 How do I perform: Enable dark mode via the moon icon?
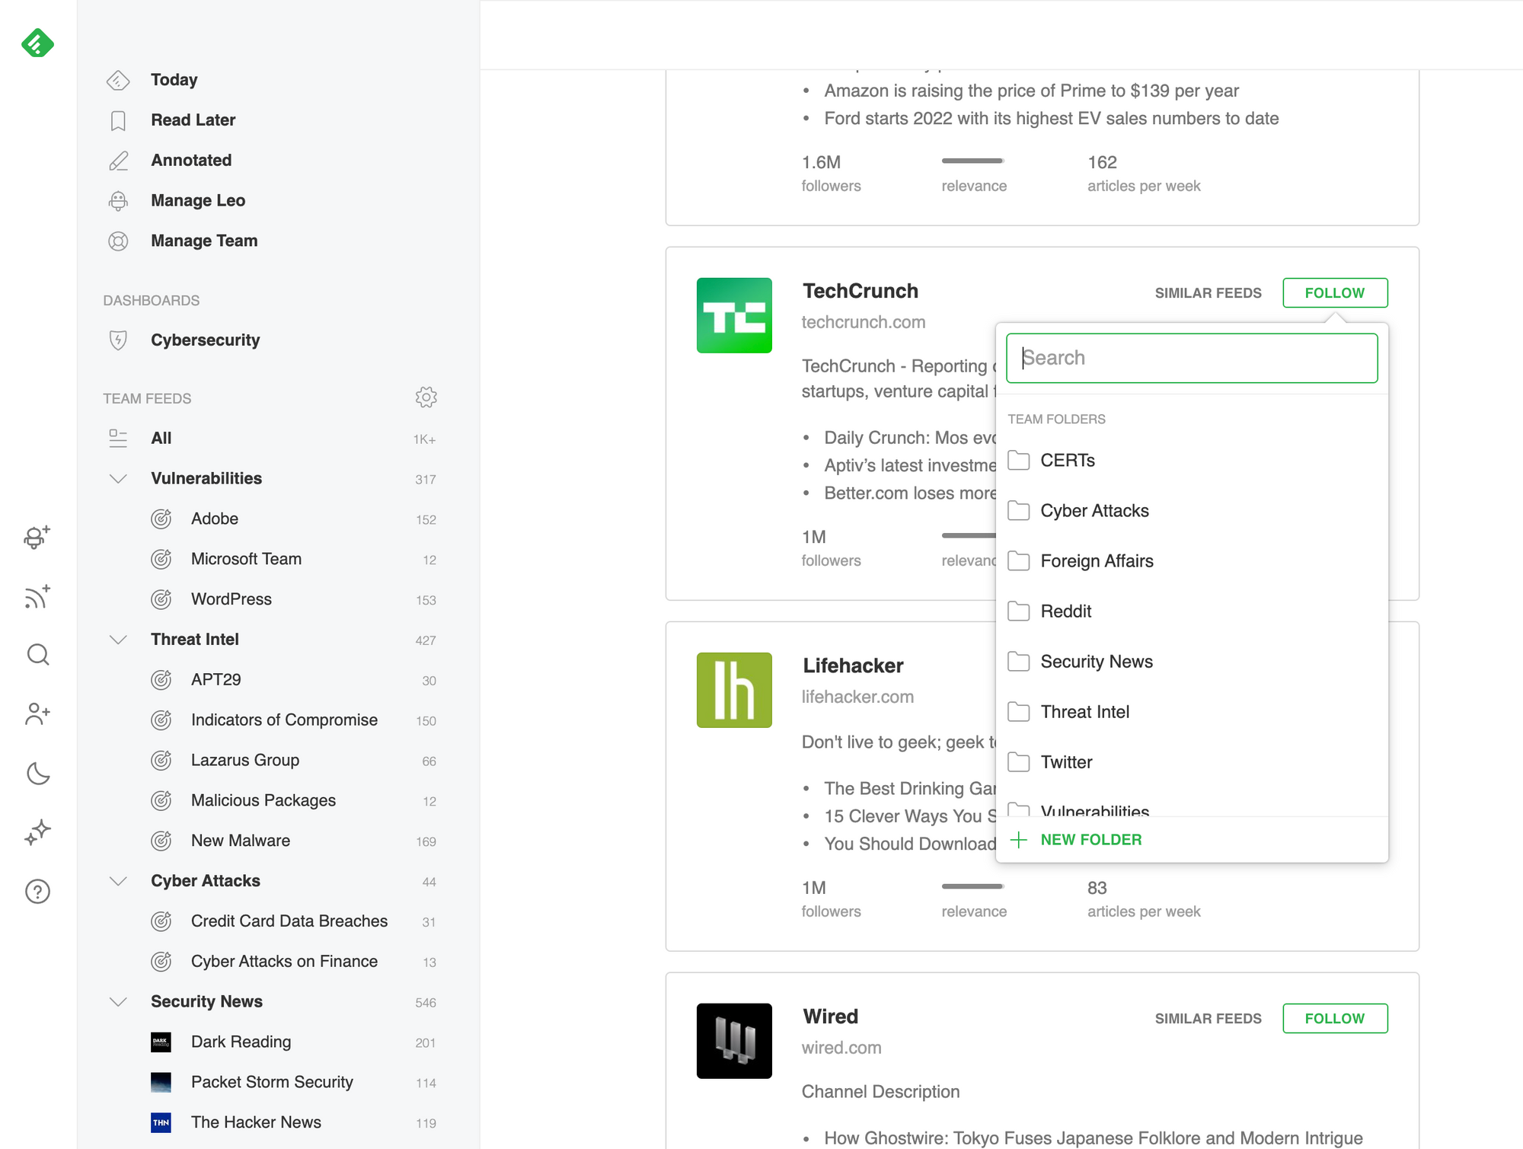(x=37, y=774)
